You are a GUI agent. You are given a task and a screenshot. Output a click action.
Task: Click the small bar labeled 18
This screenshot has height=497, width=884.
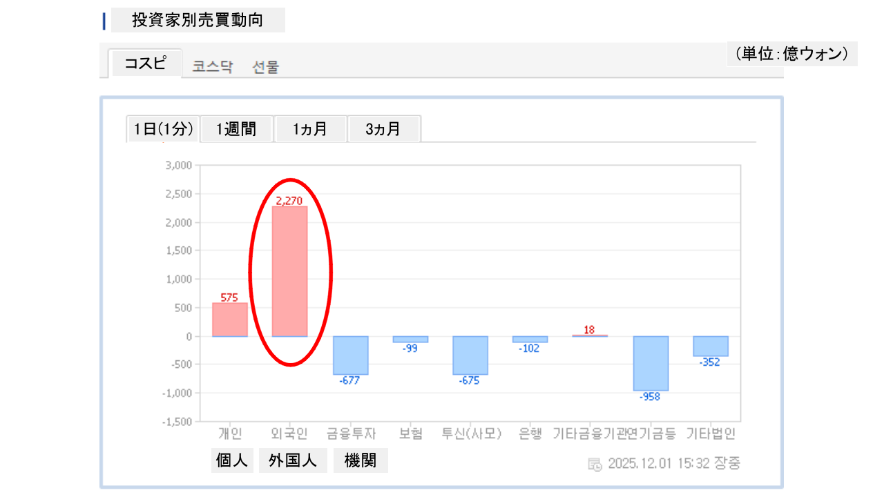(x=590, y=335)
